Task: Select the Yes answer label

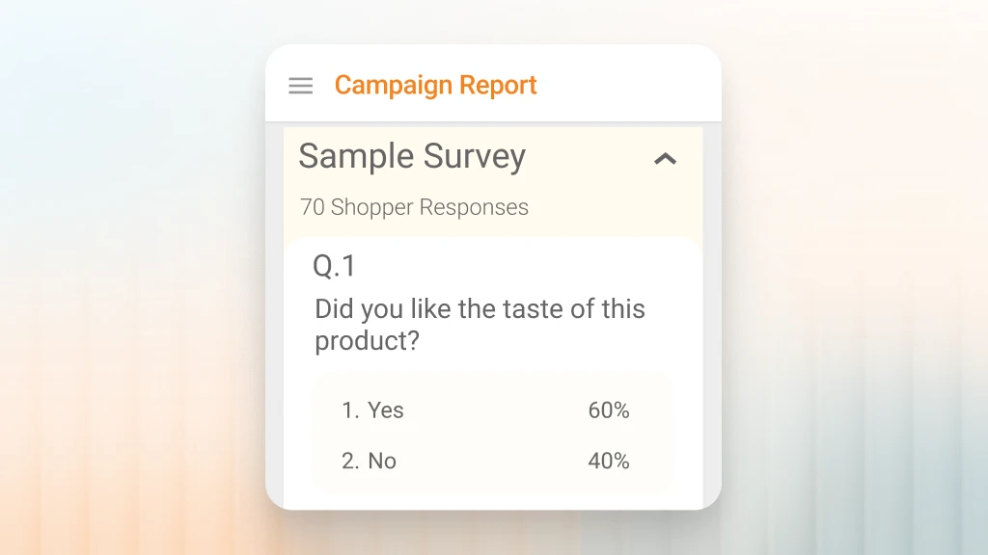Action: [386, 410]
